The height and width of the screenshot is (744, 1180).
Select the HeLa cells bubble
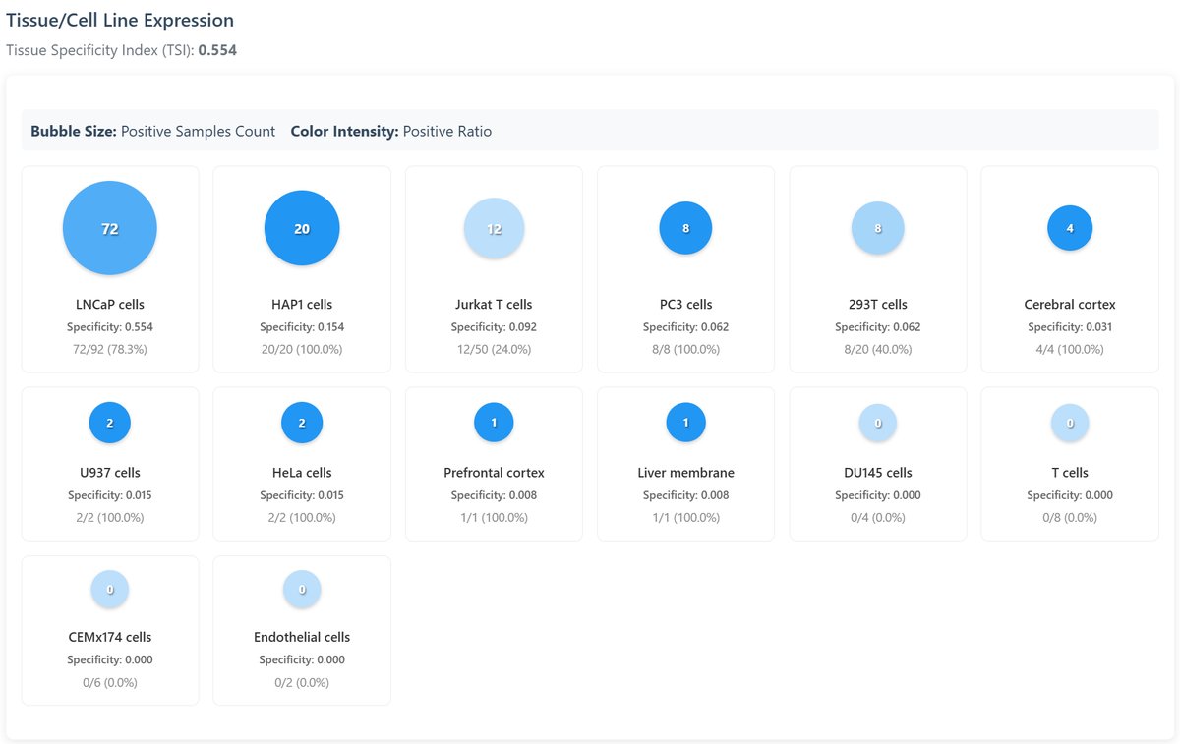coord(302,423)
